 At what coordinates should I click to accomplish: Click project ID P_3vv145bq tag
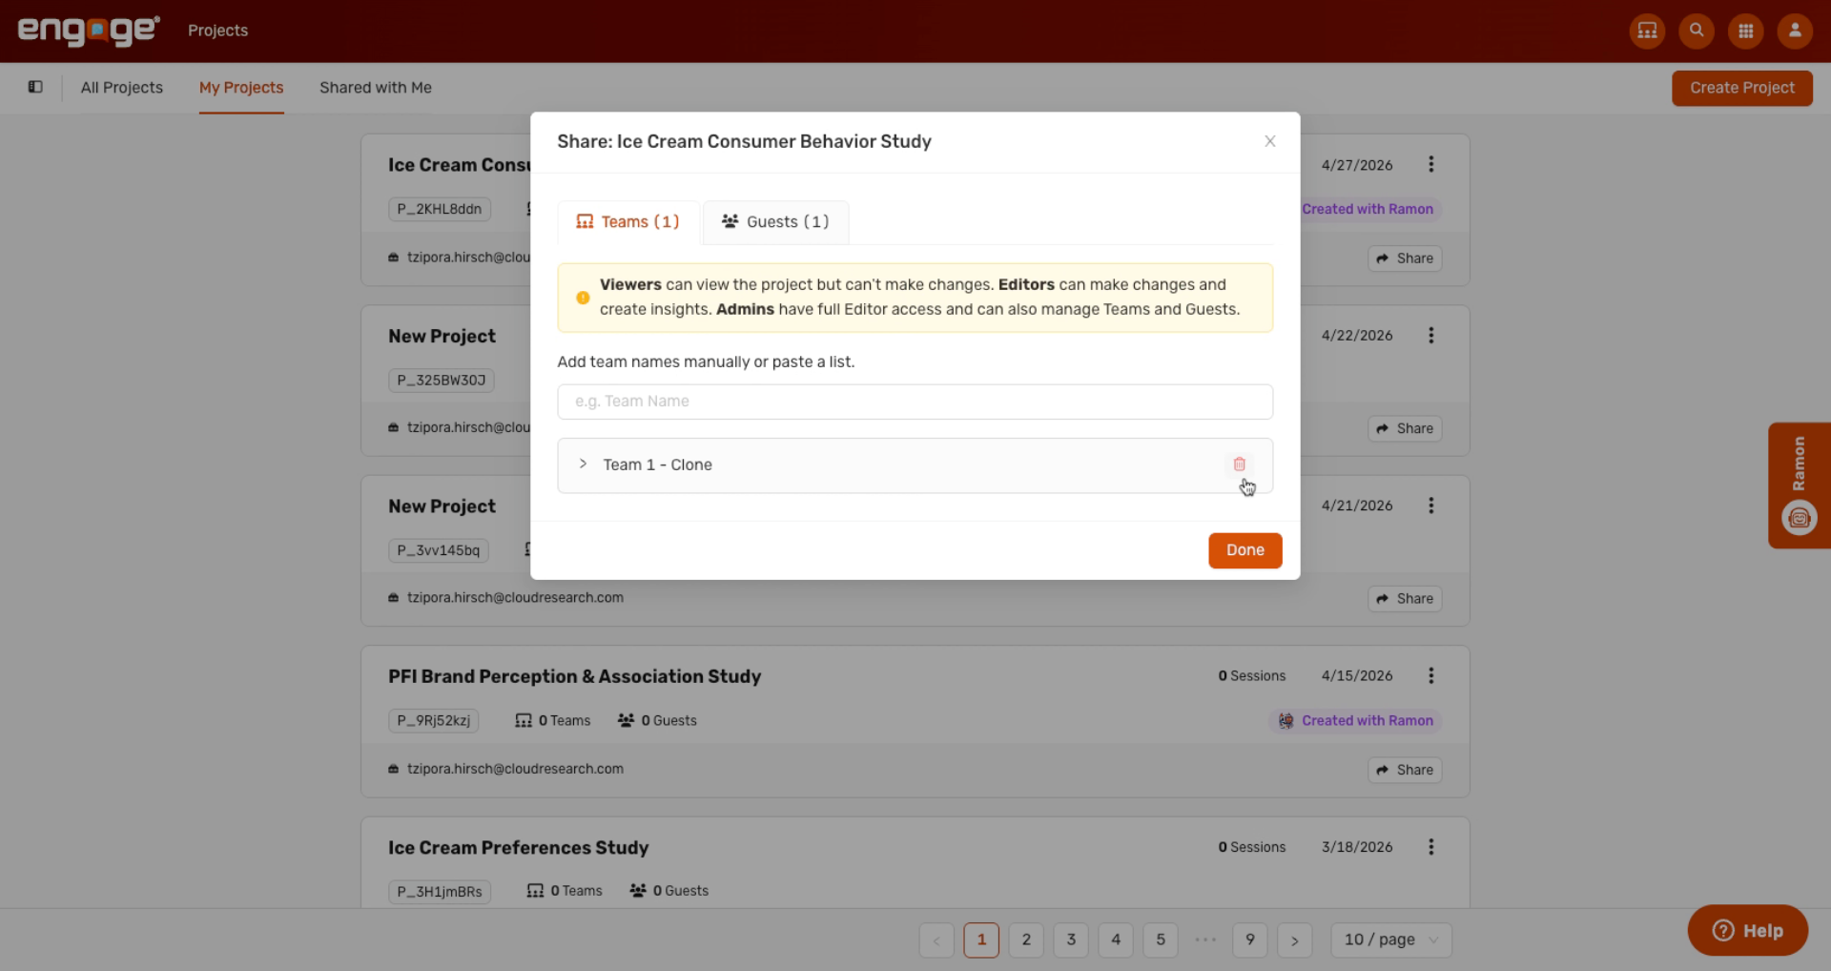[439, 550]
